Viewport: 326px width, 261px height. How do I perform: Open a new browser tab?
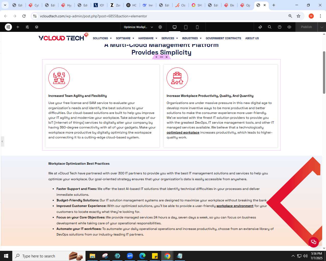(x=274, y=5)
